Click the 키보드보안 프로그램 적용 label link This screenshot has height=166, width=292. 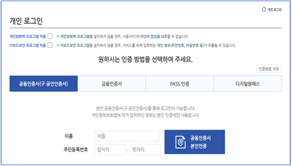pyautogui.click(x=27, y=45)
